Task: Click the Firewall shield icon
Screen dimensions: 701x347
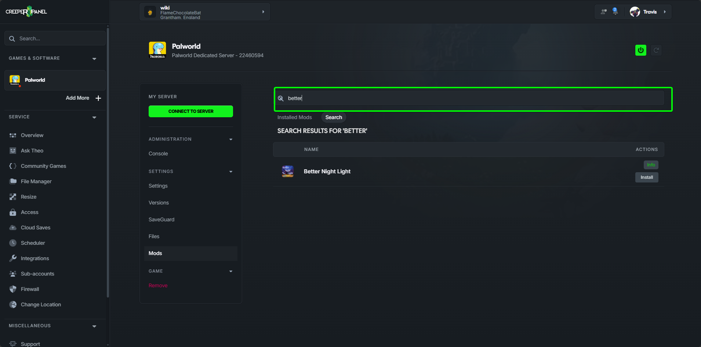Action: click(13, 289)
